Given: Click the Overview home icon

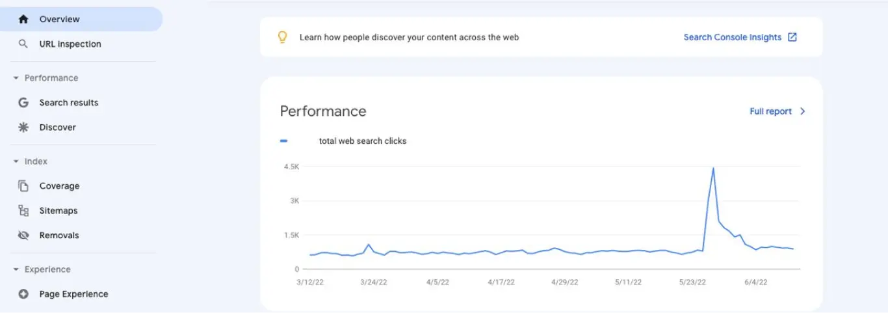Looking at the screenshot, I should click(x=23, y=20).
